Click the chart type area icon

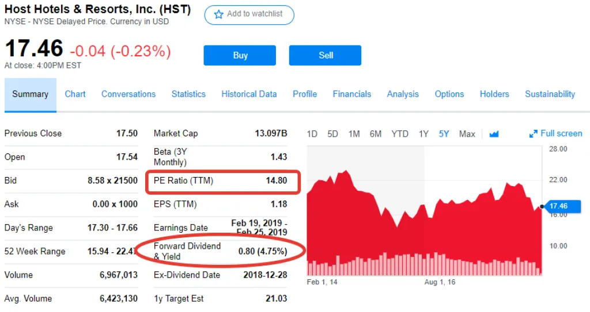[494, 134]
